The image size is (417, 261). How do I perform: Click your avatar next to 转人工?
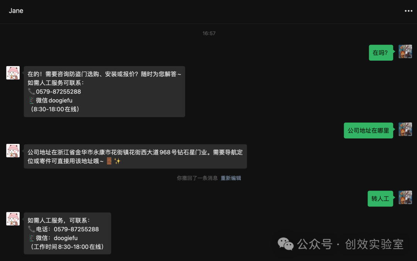405,197
